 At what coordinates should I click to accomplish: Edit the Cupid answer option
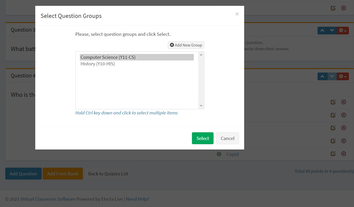pos(333,154)
